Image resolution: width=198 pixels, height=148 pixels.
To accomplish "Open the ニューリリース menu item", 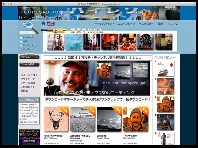I will tap(127, 24).
